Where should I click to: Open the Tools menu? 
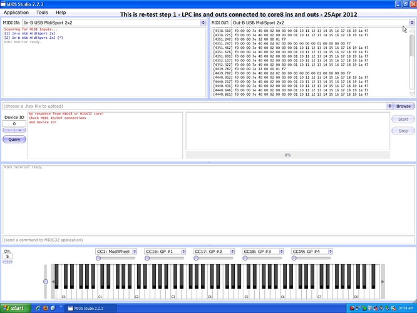tap(42, 13)
